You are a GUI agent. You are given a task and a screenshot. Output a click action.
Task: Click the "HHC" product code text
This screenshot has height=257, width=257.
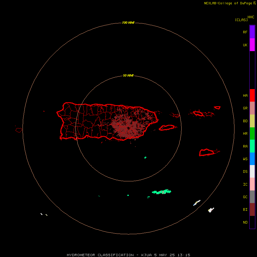coord(251,17)
